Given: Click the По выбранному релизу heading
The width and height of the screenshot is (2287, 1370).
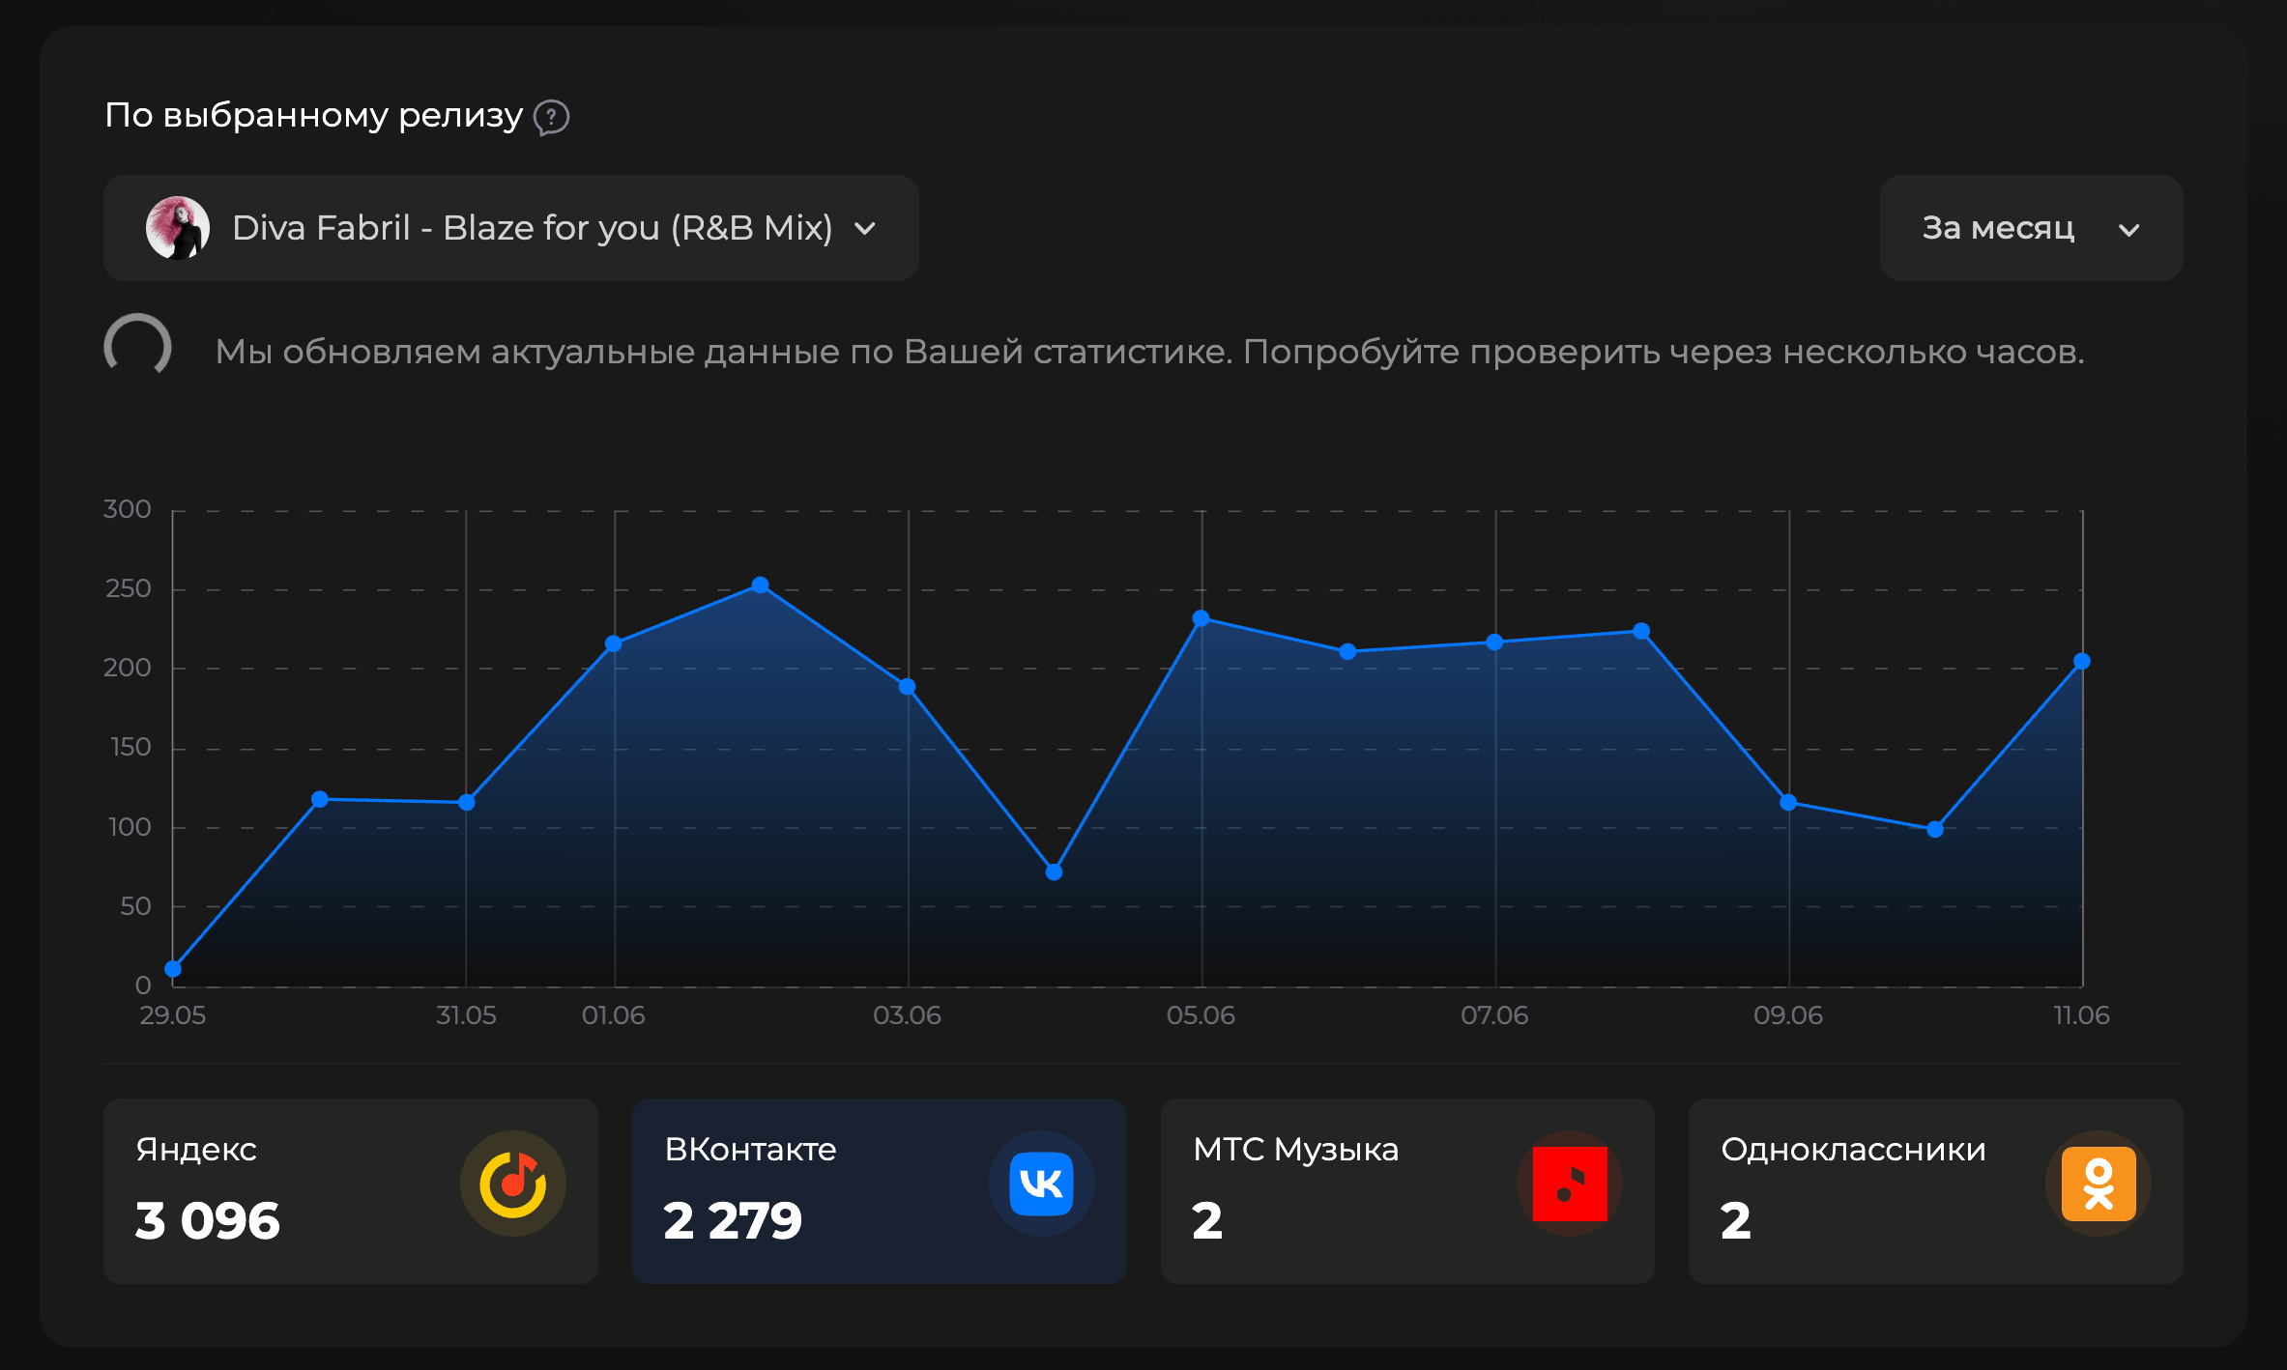Looking at the screenshot, I should coord(313,116).
